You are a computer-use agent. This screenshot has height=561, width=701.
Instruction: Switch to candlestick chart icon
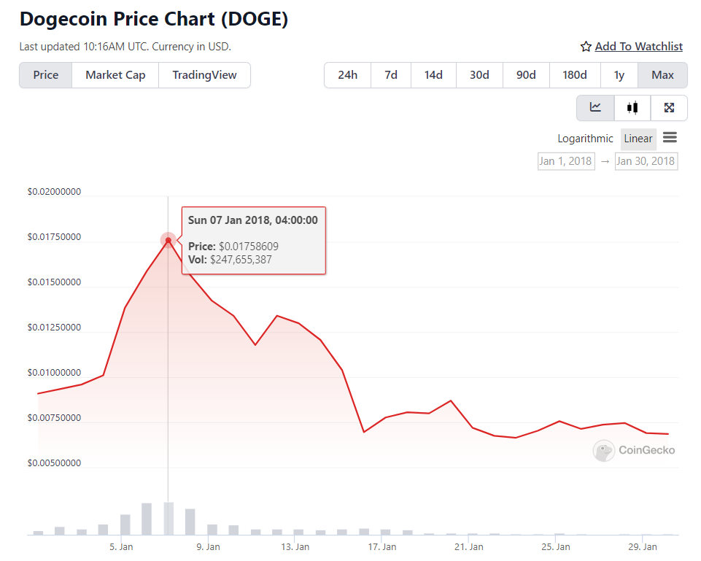pyautogui.click(x=632, y=108)
